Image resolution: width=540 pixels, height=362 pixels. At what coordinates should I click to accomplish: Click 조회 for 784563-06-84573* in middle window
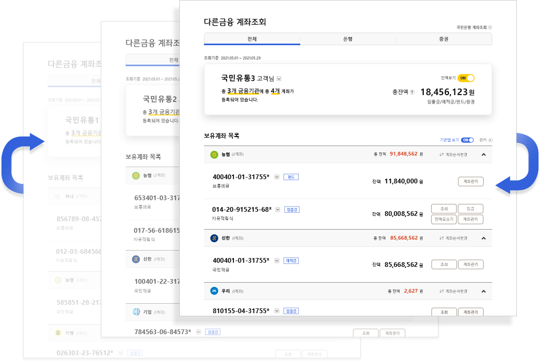coord(366,333)
